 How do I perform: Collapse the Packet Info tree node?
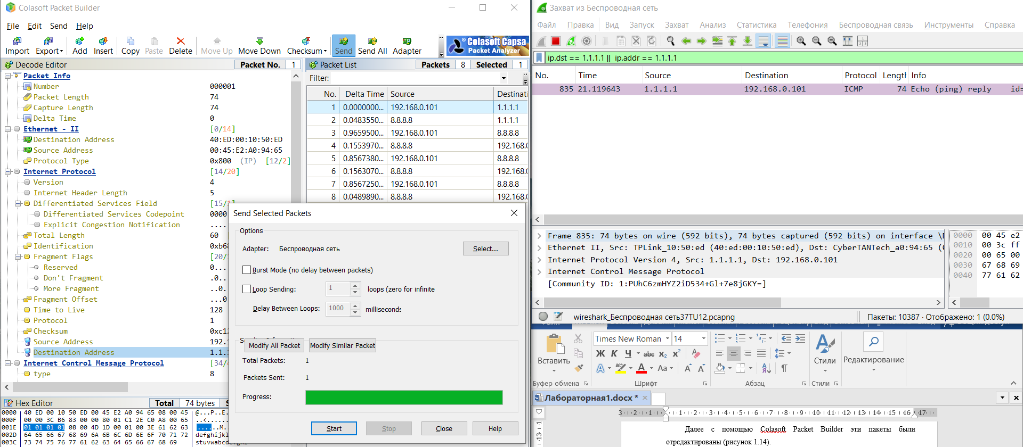(x=7, y=76)
